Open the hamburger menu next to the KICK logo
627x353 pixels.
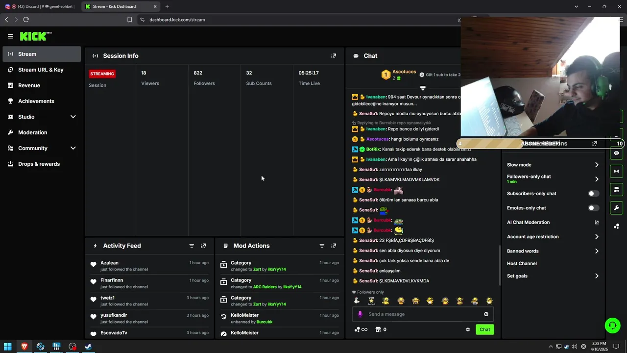10,36
